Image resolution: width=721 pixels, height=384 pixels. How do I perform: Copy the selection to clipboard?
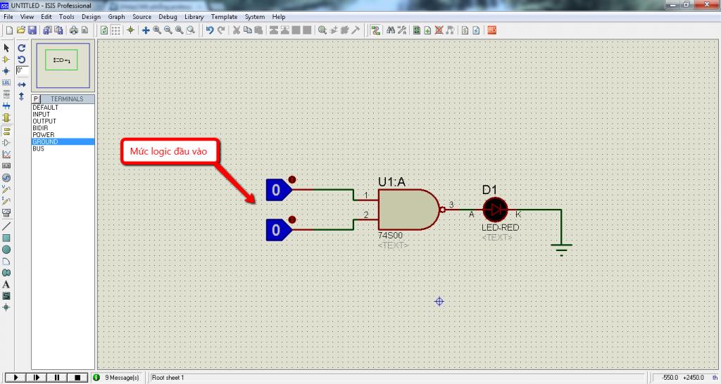(247, 30)
